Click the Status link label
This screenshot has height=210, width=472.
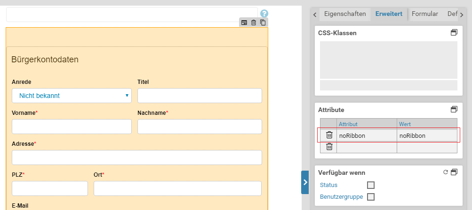[x=328, y=185]
